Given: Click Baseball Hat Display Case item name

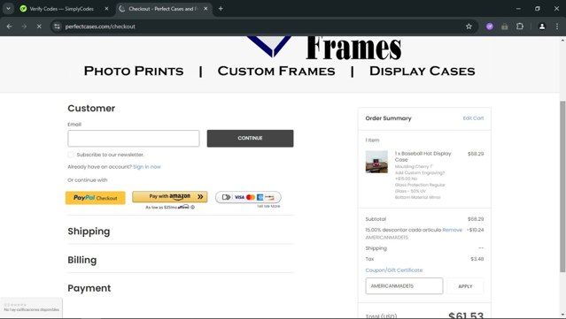Looking at the screenshot, I should tap(423, 156).
